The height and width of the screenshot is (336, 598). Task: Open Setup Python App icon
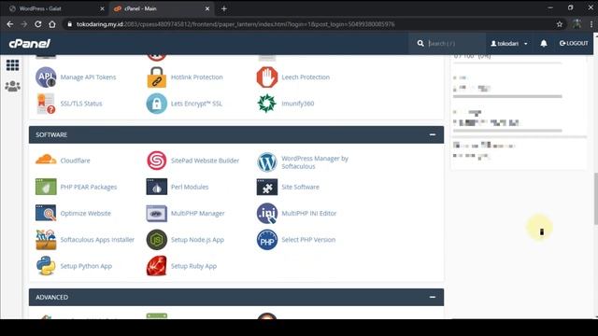click(x=46, y=266)
